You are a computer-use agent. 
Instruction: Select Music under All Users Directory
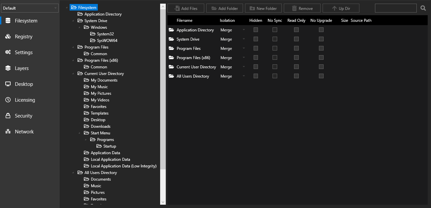tap(96, 186)
